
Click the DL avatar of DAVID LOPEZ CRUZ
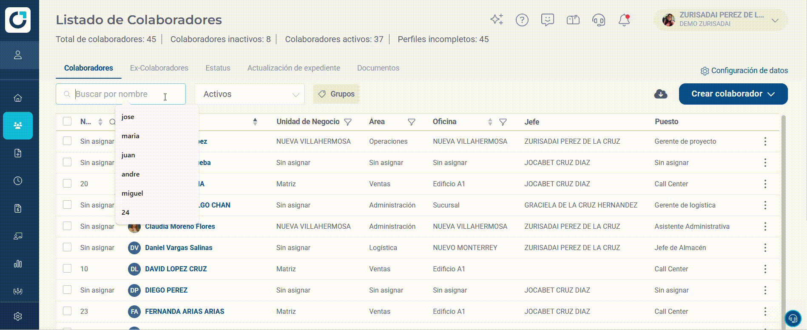point(134,269)
